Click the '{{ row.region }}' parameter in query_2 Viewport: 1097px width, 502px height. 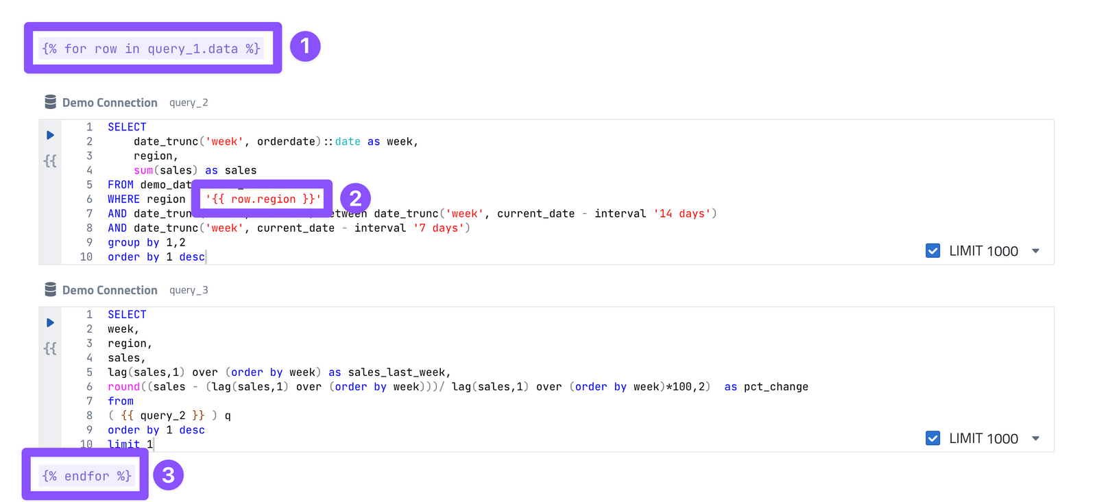click(x=263, y=199)
